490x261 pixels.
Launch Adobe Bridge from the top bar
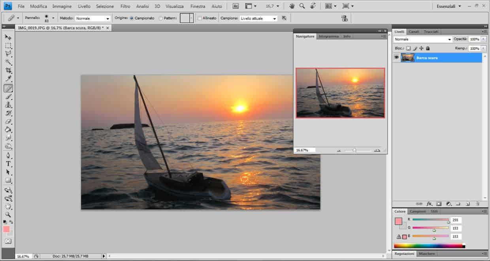[236, 6]
